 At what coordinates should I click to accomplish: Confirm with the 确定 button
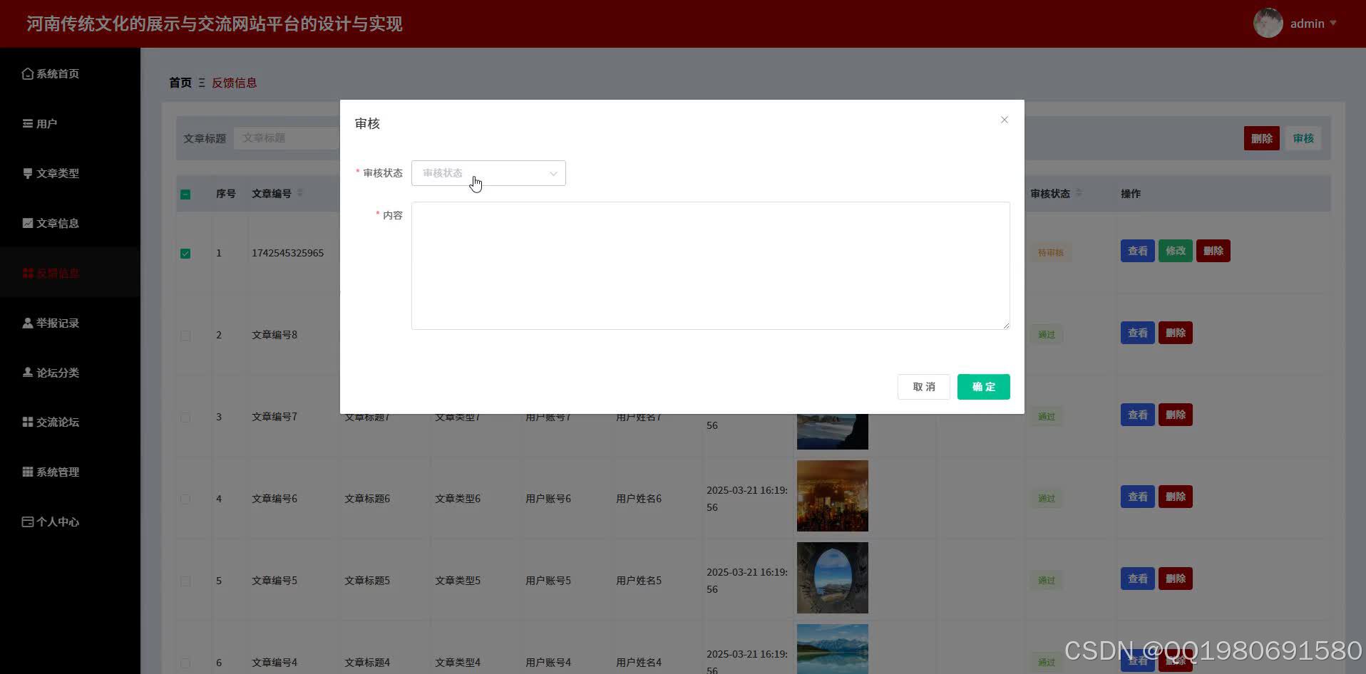[983, 387]
